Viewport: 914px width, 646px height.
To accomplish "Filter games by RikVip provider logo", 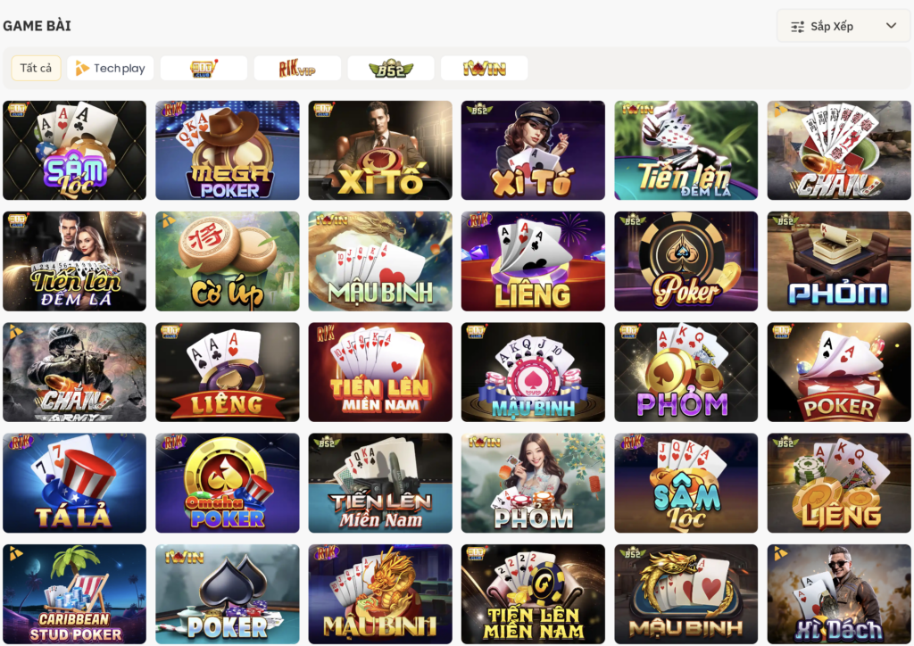I will point(297,68).
